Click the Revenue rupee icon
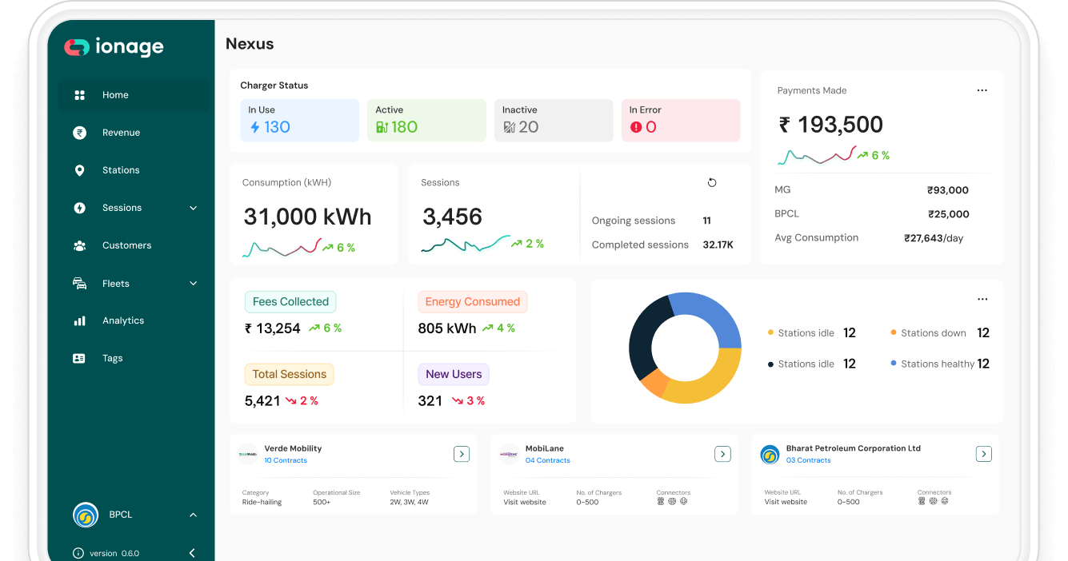Screen dimensions: 1068x561 pos(79,133)
